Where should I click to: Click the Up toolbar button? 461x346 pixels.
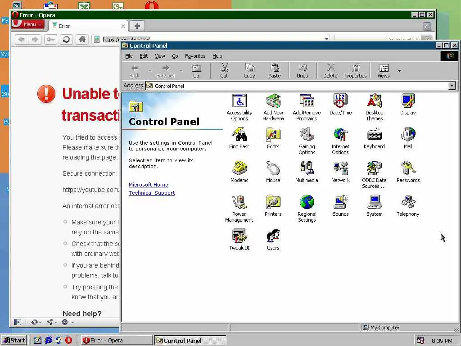tap(196, 71)
